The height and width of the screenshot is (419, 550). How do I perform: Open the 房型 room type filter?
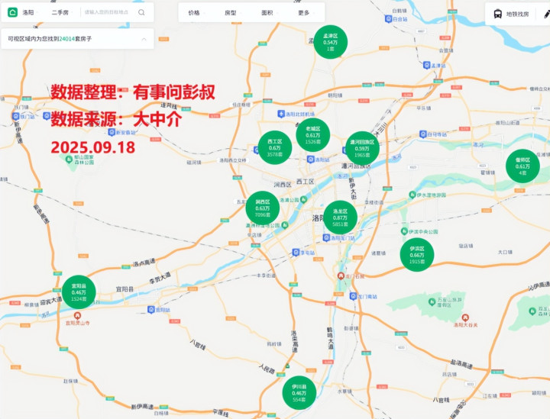(232, 13)
